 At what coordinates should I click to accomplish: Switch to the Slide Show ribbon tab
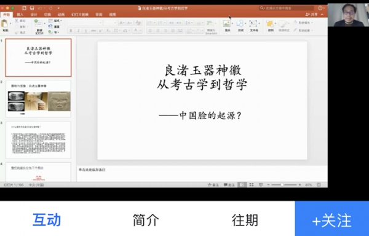point(80,15)
